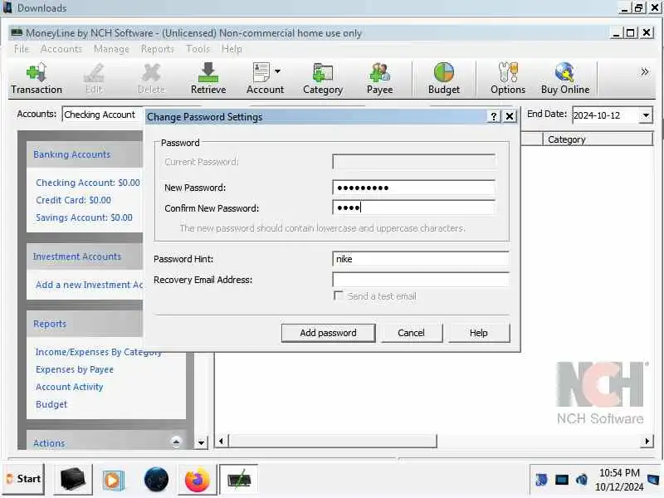Screen dimensions: 664x498
Task: Click the Delete toolbar icon
Action: (151, 79)
